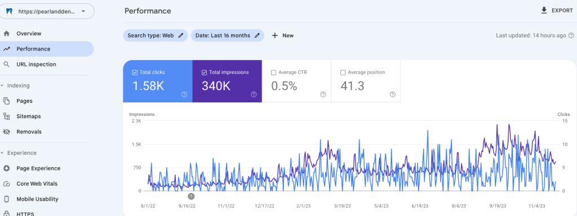Screen dimensions: 577x216
Task: Click the 41.3 average position value
Action: click(353, 86)
